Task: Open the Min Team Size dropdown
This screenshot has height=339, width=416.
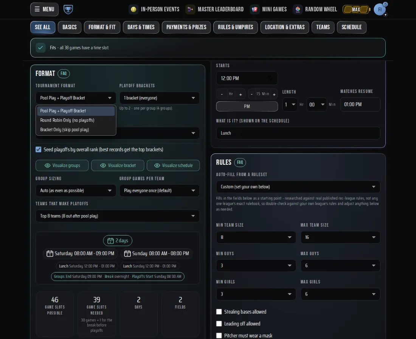Action: pyautogui.click(x=256, y=237)
